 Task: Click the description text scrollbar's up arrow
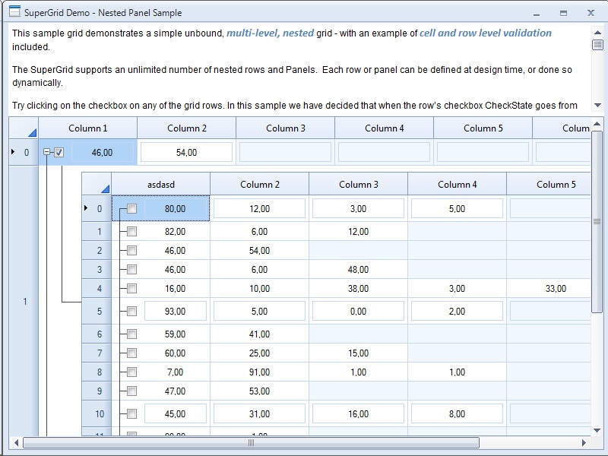[x=597, y=33]
